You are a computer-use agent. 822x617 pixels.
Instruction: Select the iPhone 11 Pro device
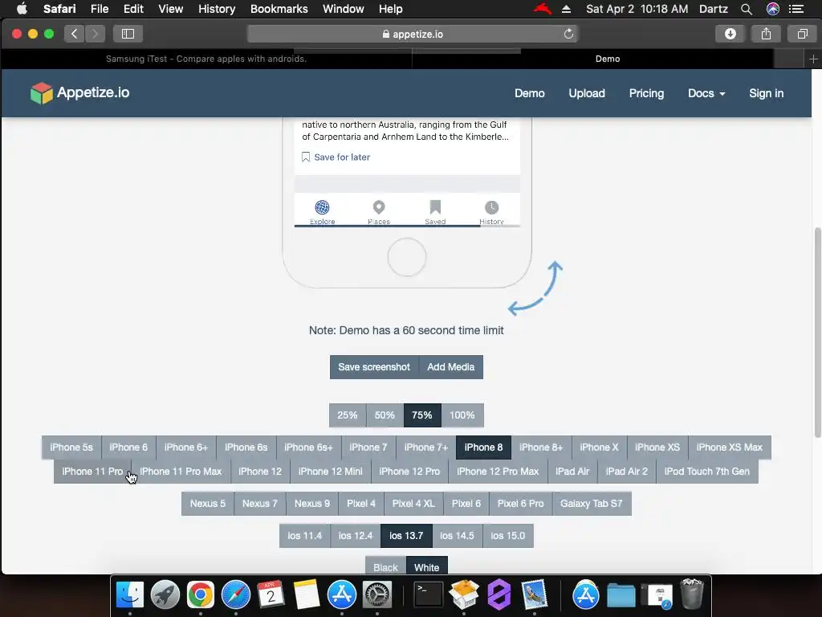tap(92, 471)
